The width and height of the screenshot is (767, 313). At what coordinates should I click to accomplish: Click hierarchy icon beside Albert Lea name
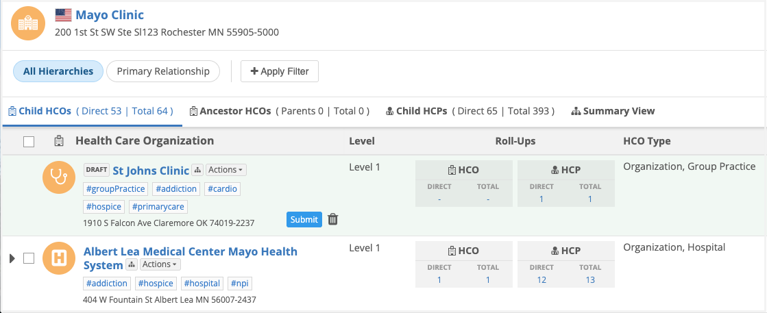tap(132, 264)
